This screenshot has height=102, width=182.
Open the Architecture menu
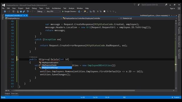[x=56, y=8]
